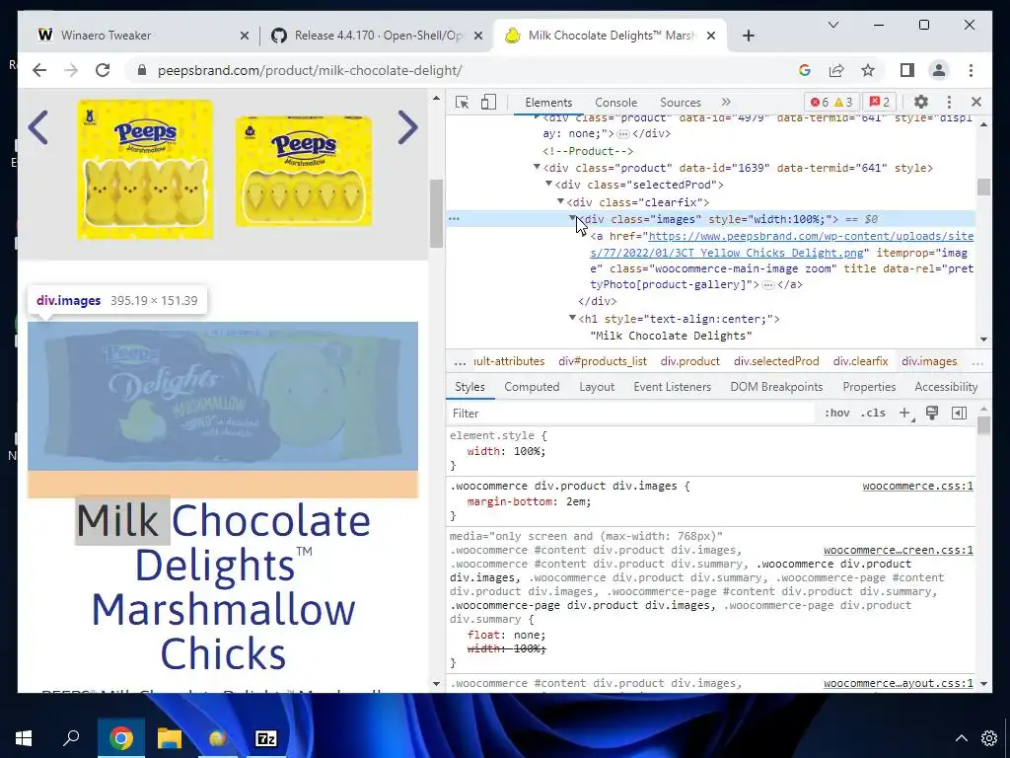Close the Open-Shell release tab

click(478, 36)
